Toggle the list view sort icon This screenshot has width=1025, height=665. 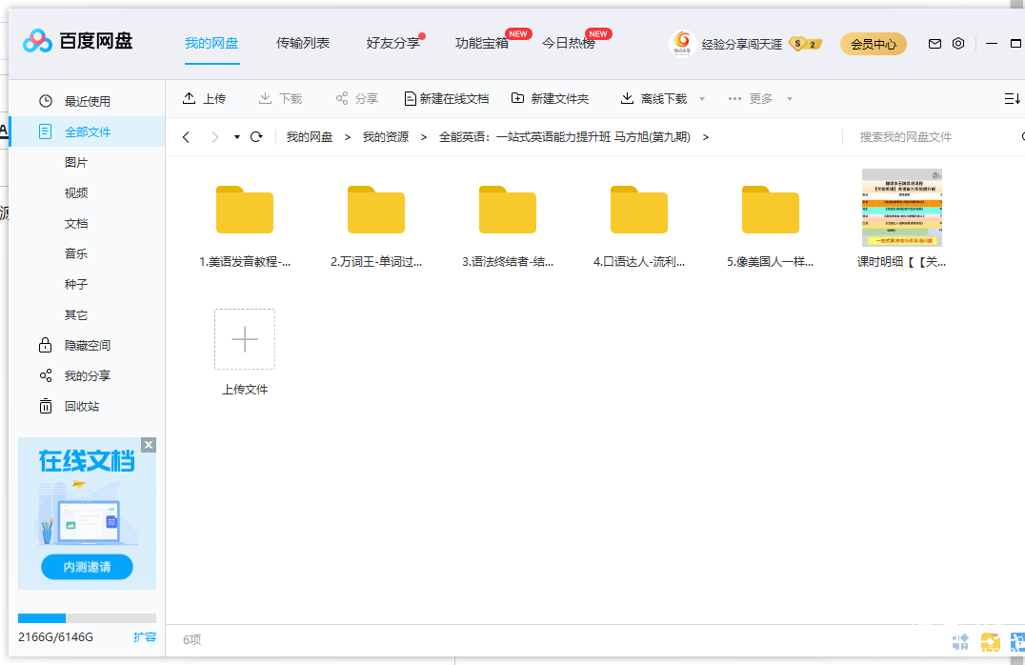pos(1012,99)
